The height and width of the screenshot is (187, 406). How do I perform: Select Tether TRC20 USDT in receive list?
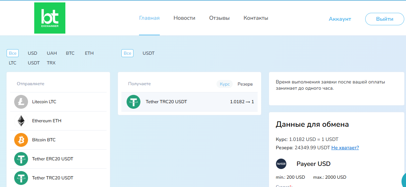[x=190, y=102]
